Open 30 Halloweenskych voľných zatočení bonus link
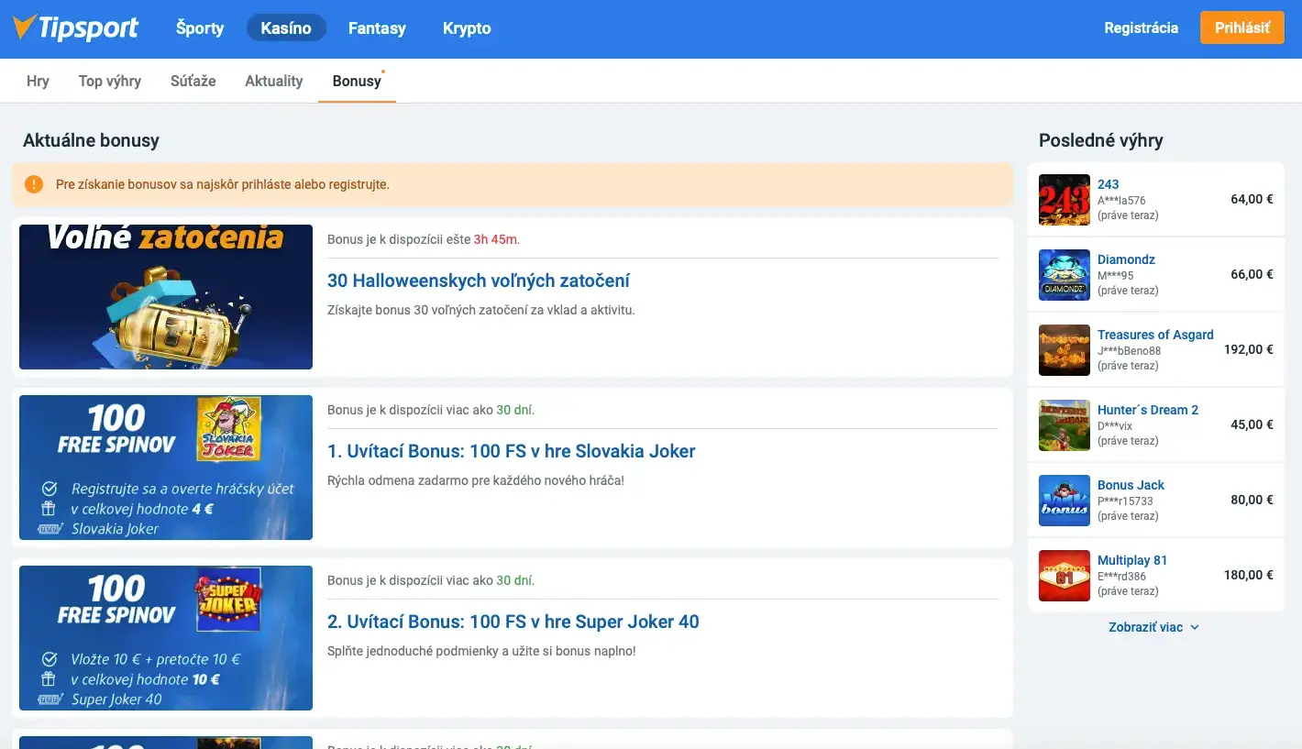The image size is (1302, 749). coord(478,281)
